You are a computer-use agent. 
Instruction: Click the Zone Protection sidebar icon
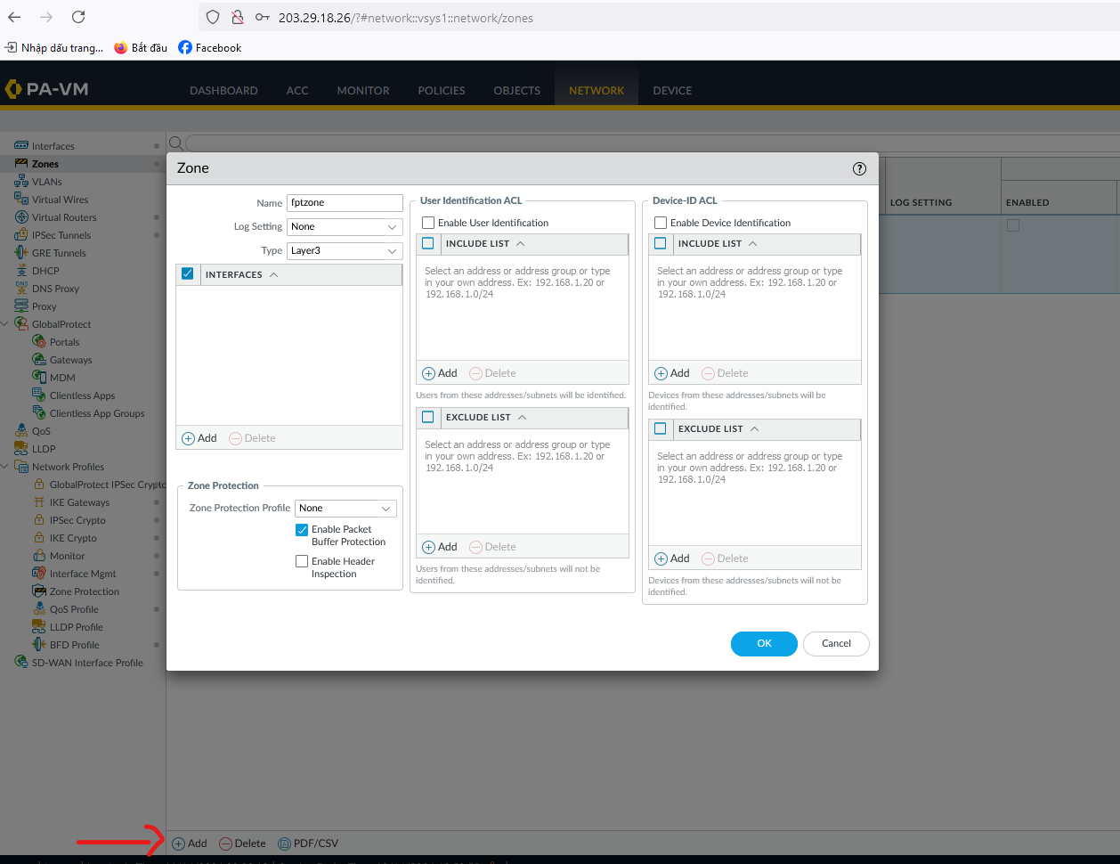pos(39,591)
